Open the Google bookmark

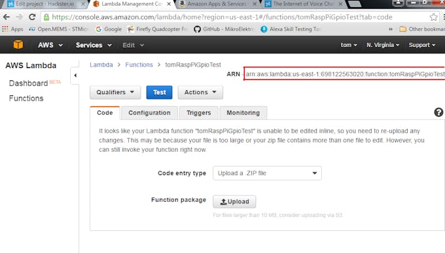[x=109, y=29]
